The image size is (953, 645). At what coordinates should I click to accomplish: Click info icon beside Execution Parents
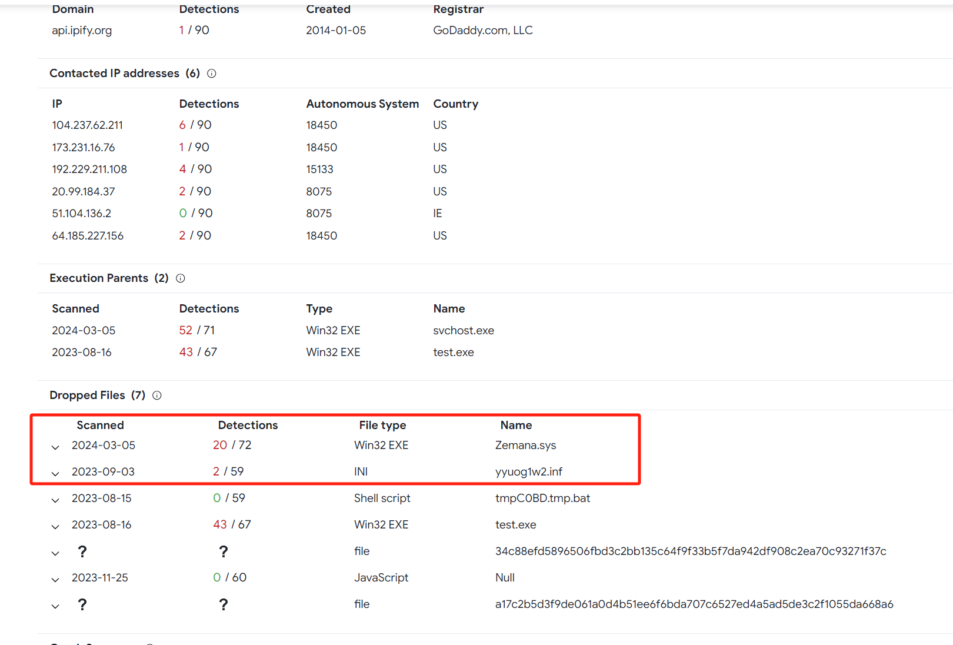point(181,278)
